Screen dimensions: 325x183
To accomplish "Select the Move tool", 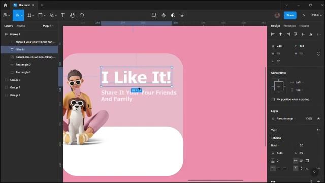I will tap(17, 15).
